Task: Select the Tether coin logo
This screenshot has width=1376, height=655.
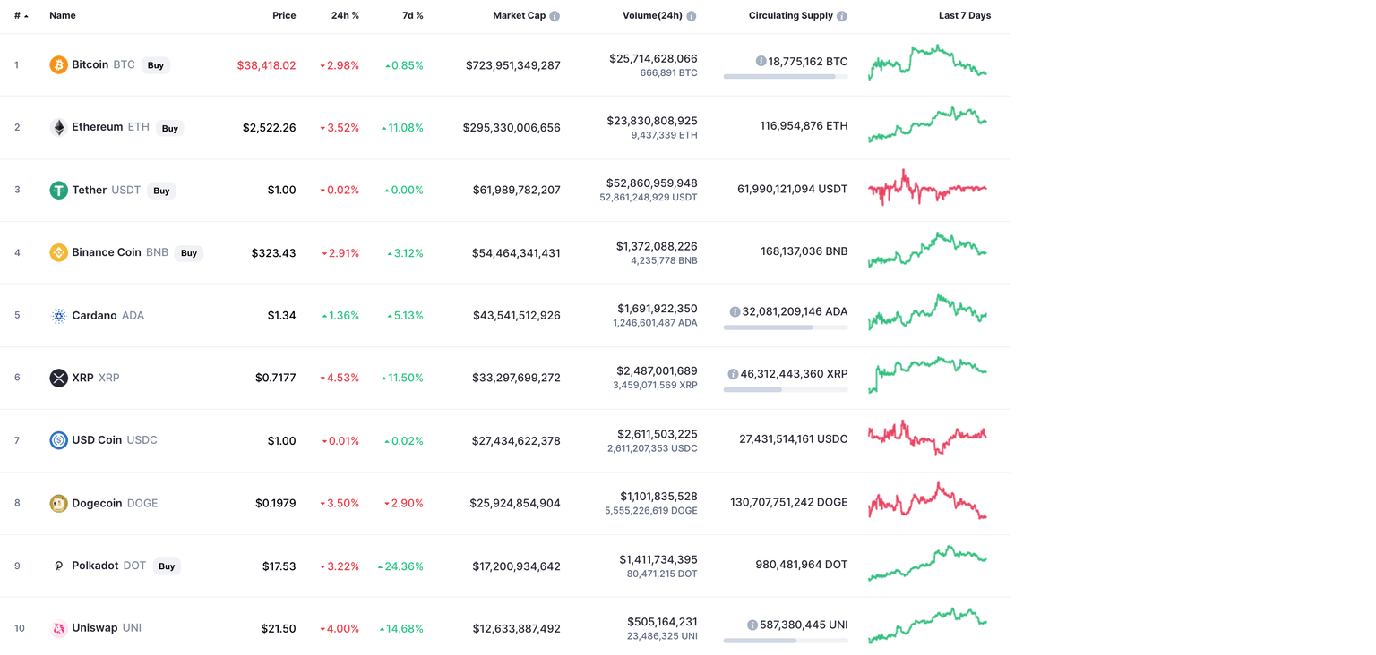Action: [57, 190]
